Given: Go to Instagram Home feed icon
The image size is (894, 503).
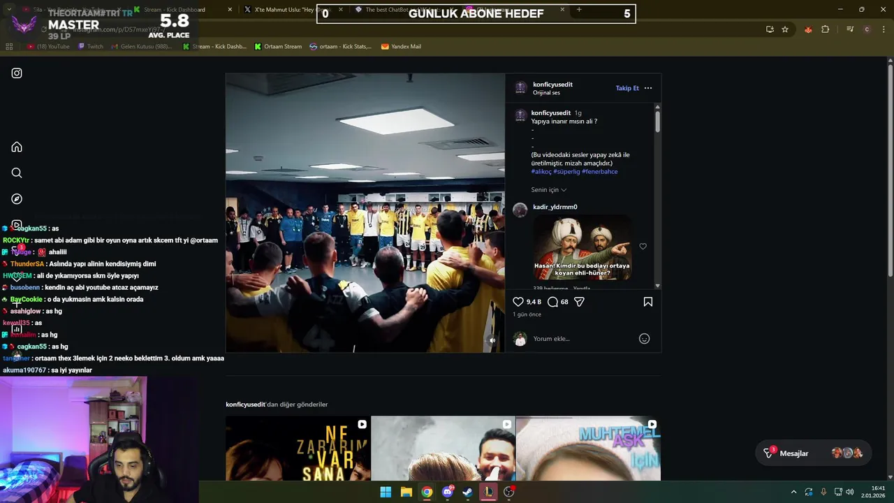Looking at the screenshot, I should [x=17, y=147].
